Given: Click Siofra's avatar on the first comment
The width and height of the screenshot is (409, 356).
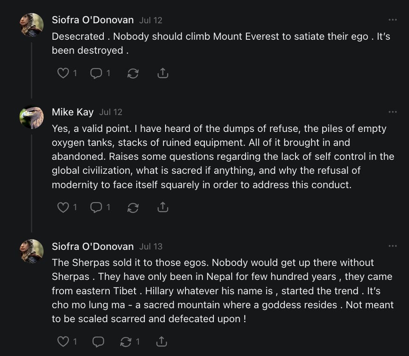Looking at the screenshot, I should (x=32, y=25).
